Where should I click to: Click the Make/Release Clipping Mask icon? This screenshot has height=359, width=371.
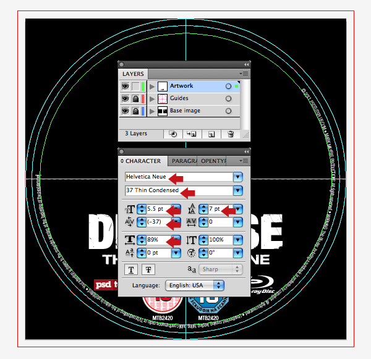[173, 134]
